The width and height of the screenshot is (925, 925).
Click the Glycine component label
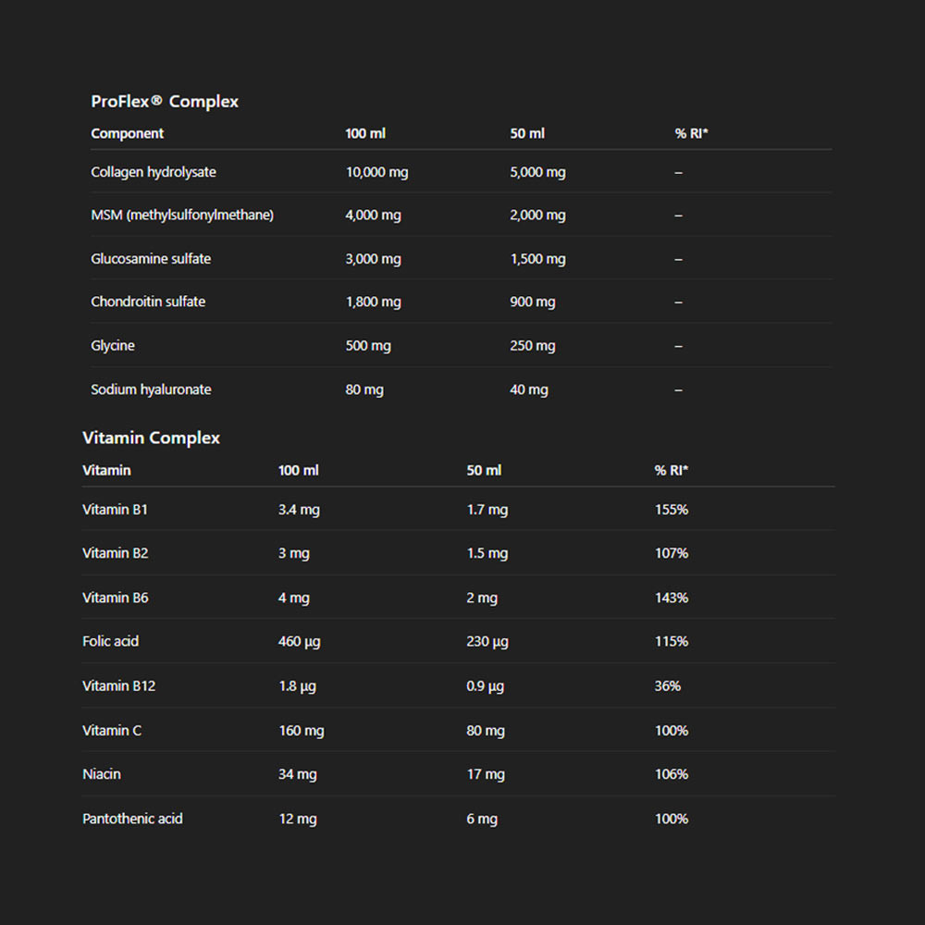click(x=113, y=346)
